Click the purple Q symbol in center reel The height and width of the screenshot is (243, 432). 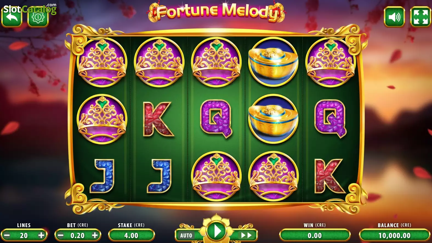pos(216,118)
